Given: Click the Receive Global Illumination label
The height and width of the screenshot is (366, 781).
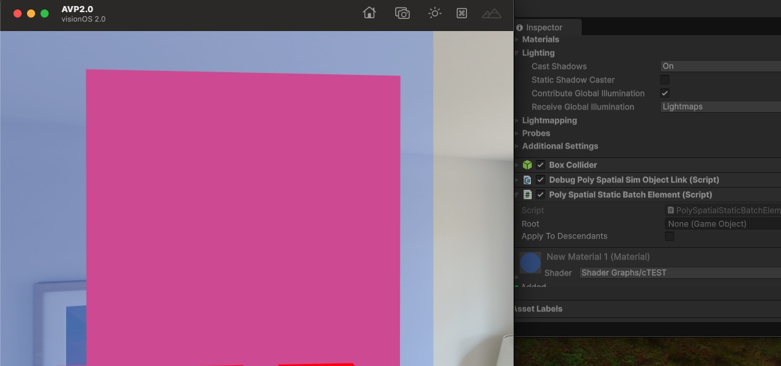Looking at the screenshot, I should (x=583, y=107).
